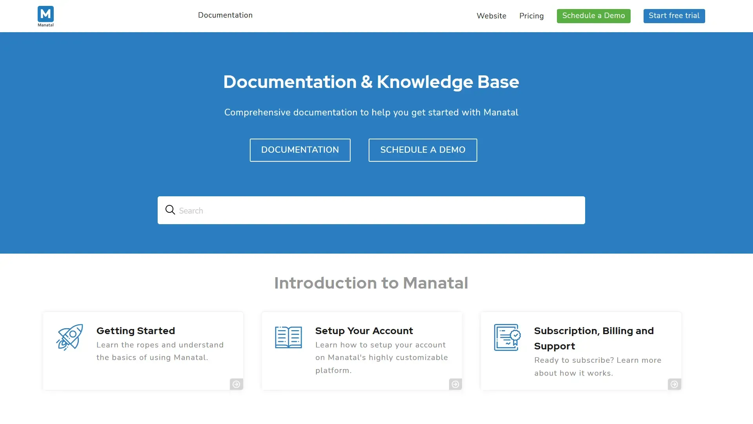Click the arrow icon on Subscription card
The image size is (753, 424).
[674, 384]
